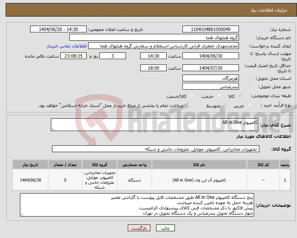Click the کد کالا column header
The height and width of the screenshot is (238, 297).
pos(263,165)
